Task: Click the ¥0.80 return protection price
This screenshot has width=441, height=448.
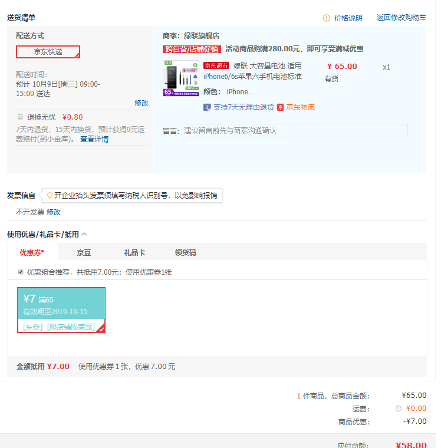Action: [73, 117]
